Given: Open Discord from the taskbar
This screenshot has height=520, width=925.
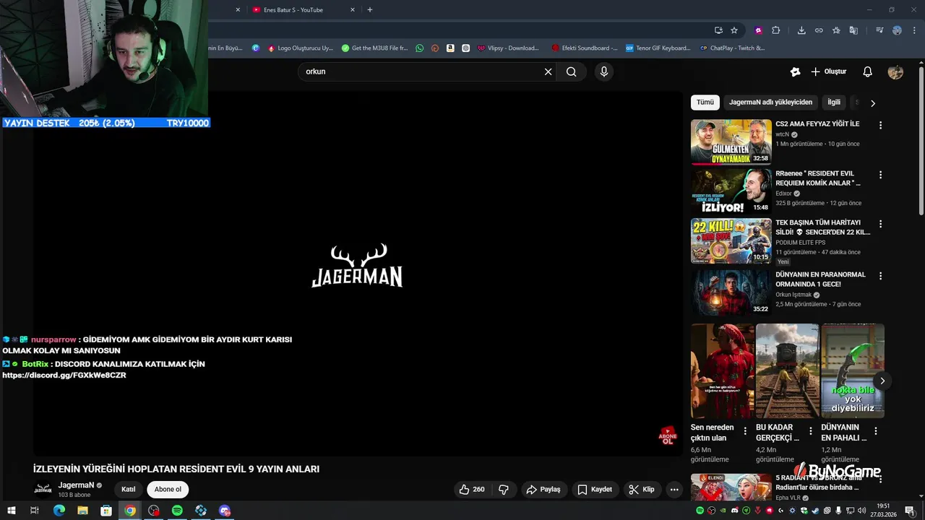Looking at the screenshot, I should click(225, 511).
